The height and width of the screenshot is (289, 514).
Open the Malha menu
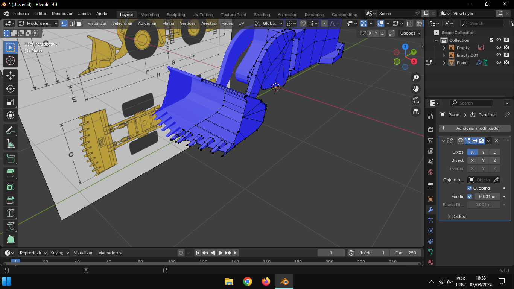pos(168,23)
